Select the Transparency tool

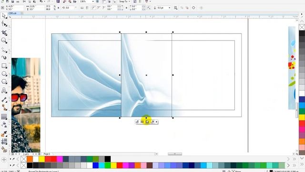click(4, 124)
